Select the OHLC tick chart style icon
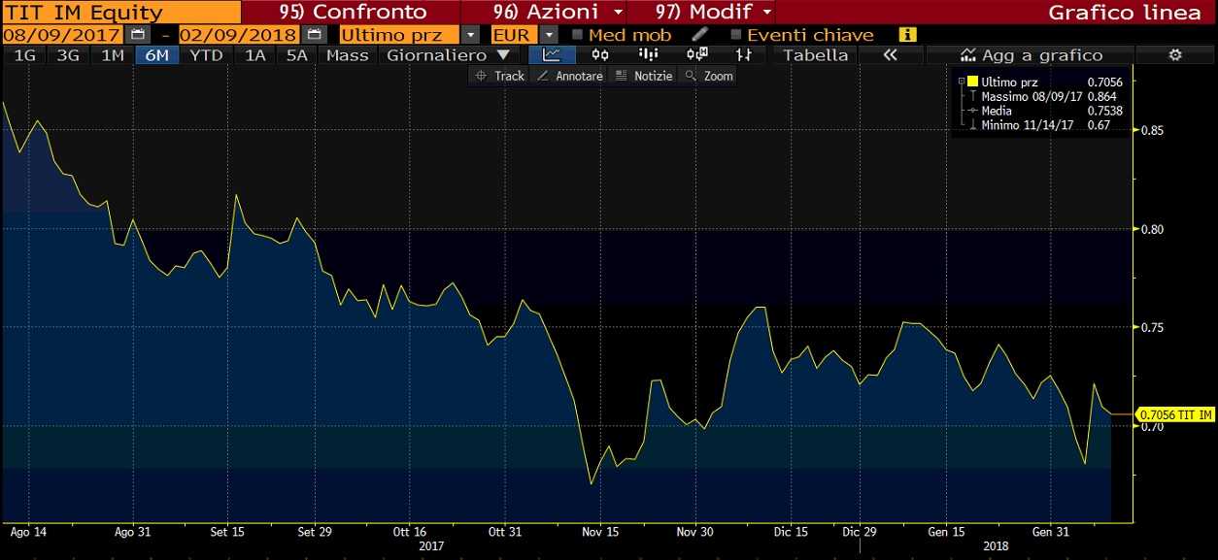Viewport: 1218px width, 560px height. click(x=744, y=55)
